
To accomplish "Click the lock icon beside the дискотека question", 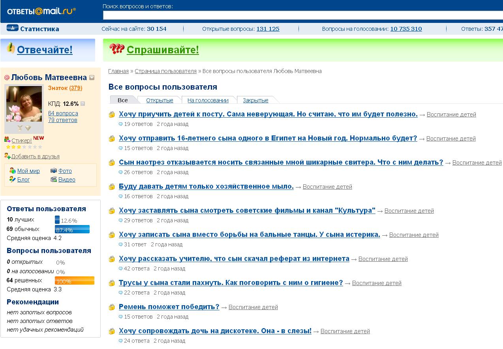I will tap(112, 331).
